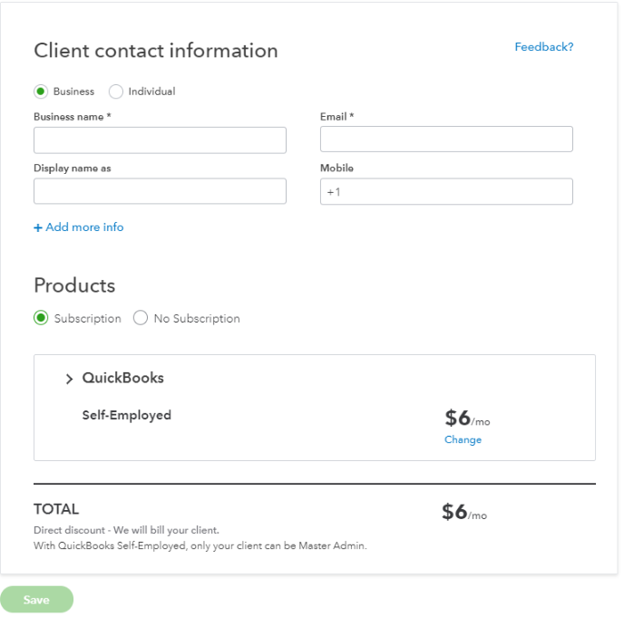The height and width of the screenshot is (626, 624).
Task: Click the Client contact information heading
Action: [x=156, y=51]
